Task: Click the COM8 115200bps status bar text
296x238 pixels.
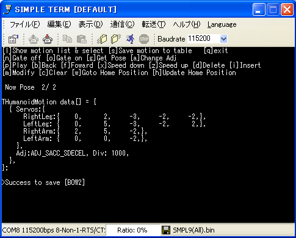Action: (54, 230)
